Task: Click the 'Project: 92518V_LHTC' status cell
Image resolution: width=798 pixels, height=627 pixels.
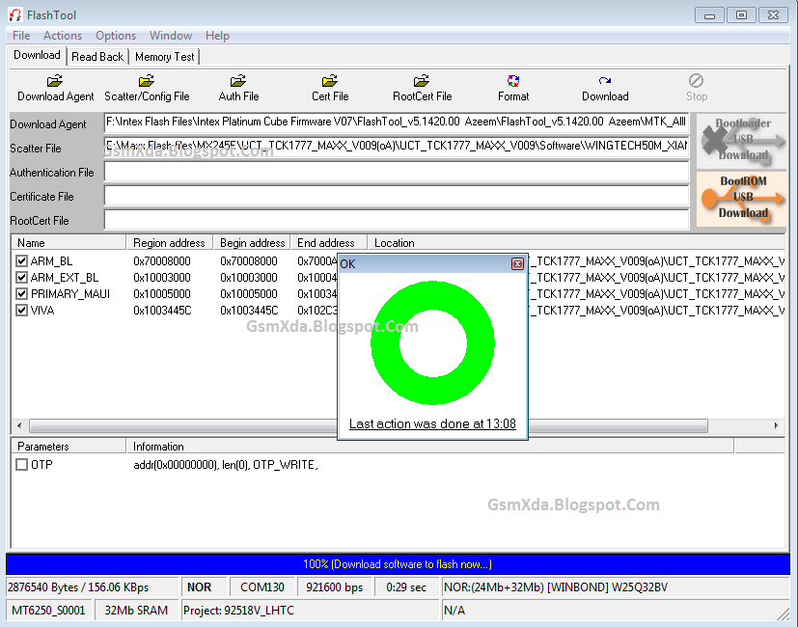Action: [x=310, y=611]
